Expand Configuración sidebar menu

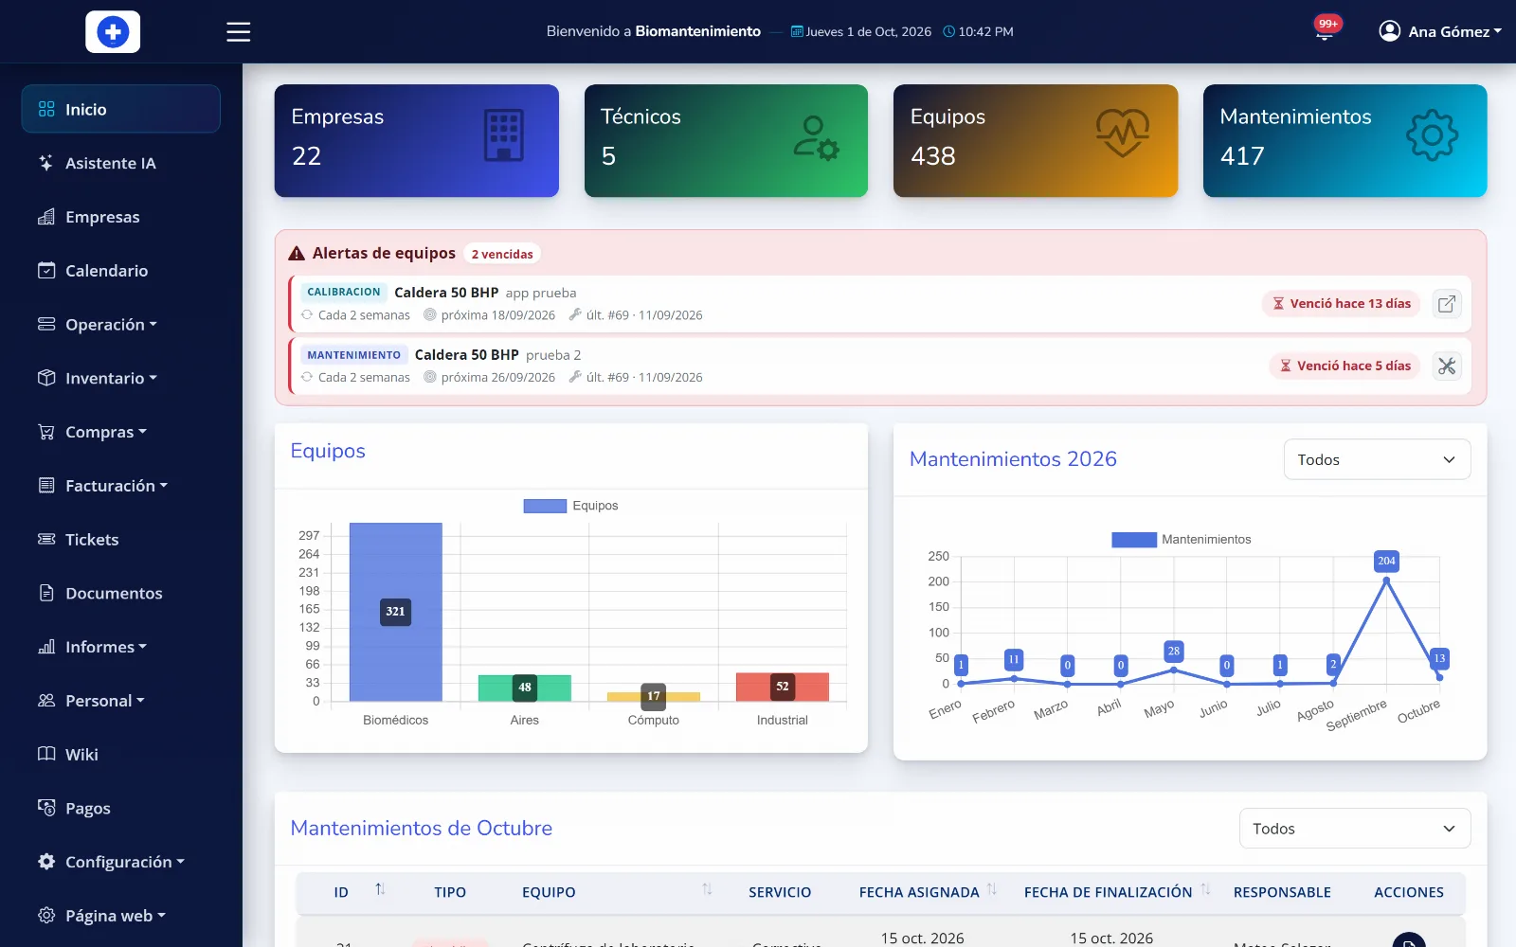pyautogui.click(x=121, y=862)
